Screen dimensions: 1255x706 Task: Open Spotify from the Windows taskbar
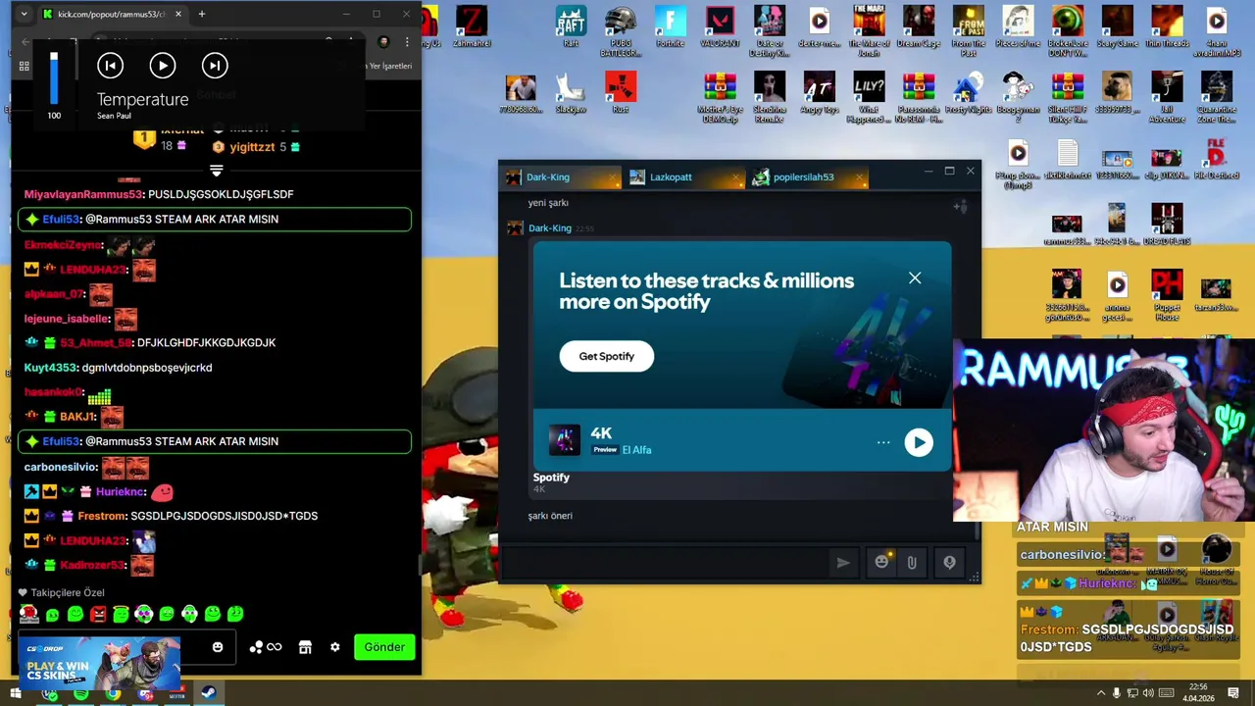[x=80, y=693]
